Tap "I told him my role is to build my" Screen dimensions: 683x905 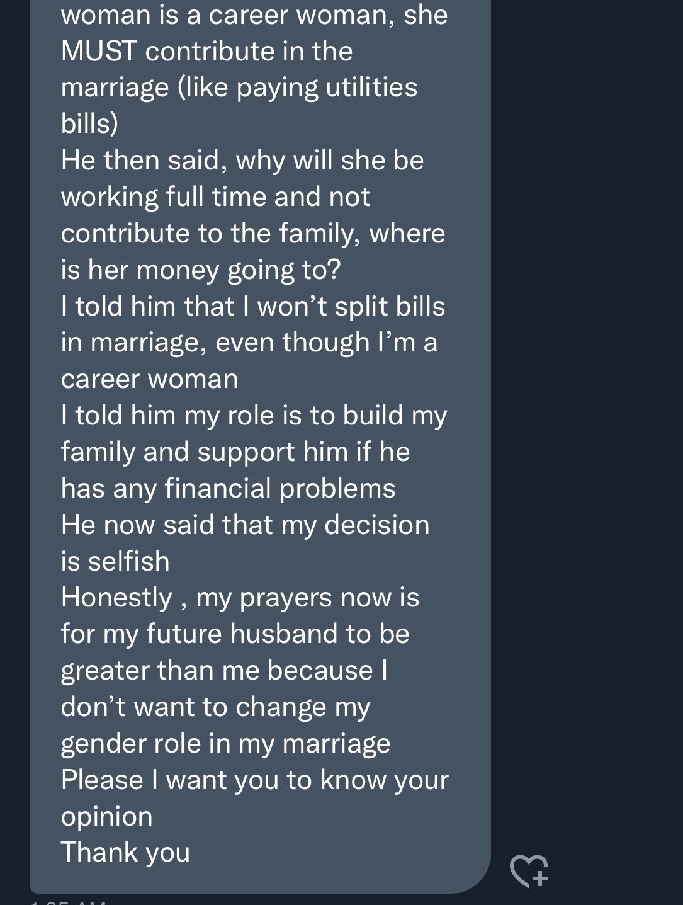click(x=254, y=416)
